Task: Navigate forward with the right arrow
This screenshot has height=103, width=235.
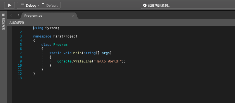Action: pos(18,15)
